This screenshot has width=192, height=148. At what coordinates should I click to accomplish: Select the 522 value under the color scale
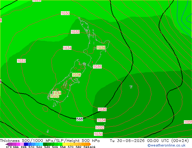tap(39, 147)
